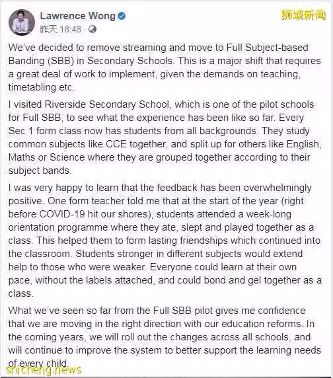Click the words 'Full Subject-based' in post
The width and height of the screenshot is (333, 378).
pyautogui.click(x=267, y=48)
